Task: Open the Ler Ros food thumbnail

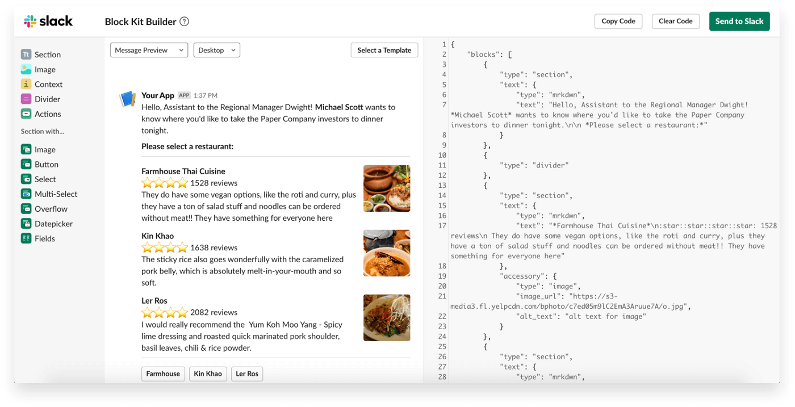Action: pos(387,318)
